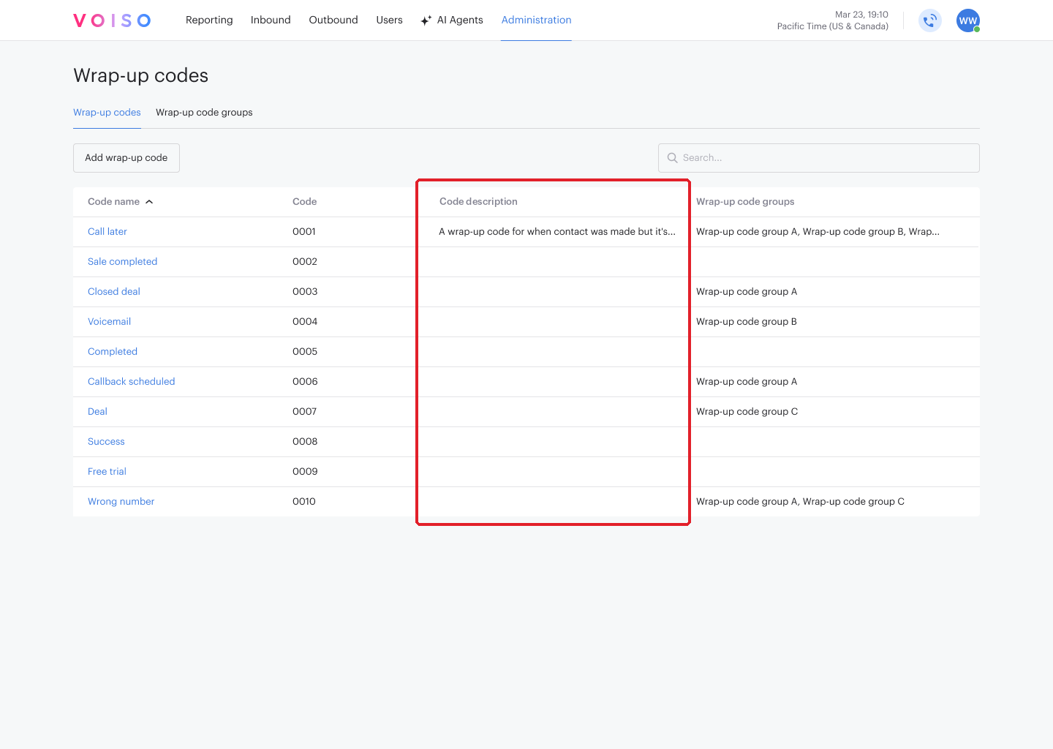The image size is (1053, 749).
Task: Open the Call later code link
Action: tap(107, 232)
